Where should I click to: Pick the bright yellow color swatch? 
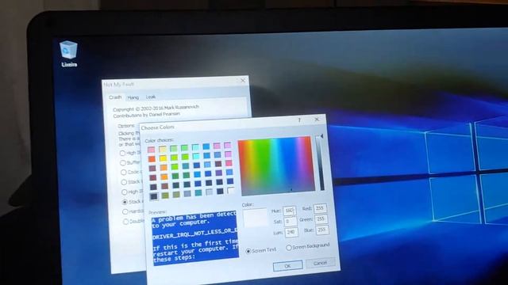click(x=163, y=158)
